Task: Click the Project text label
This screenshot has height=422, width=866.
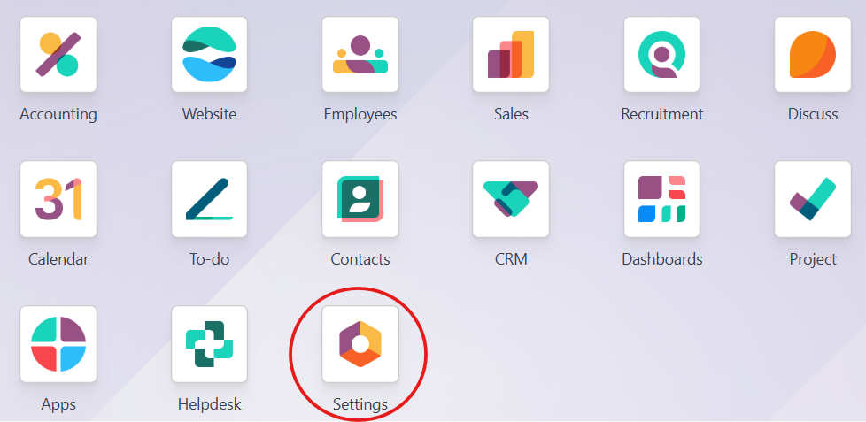Action: tap(812, 259)
